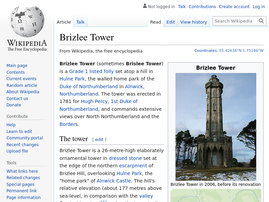Open the Grade 1 listed folly link
Viewport: 269px width, 202px height.
(x=91, y=71)
